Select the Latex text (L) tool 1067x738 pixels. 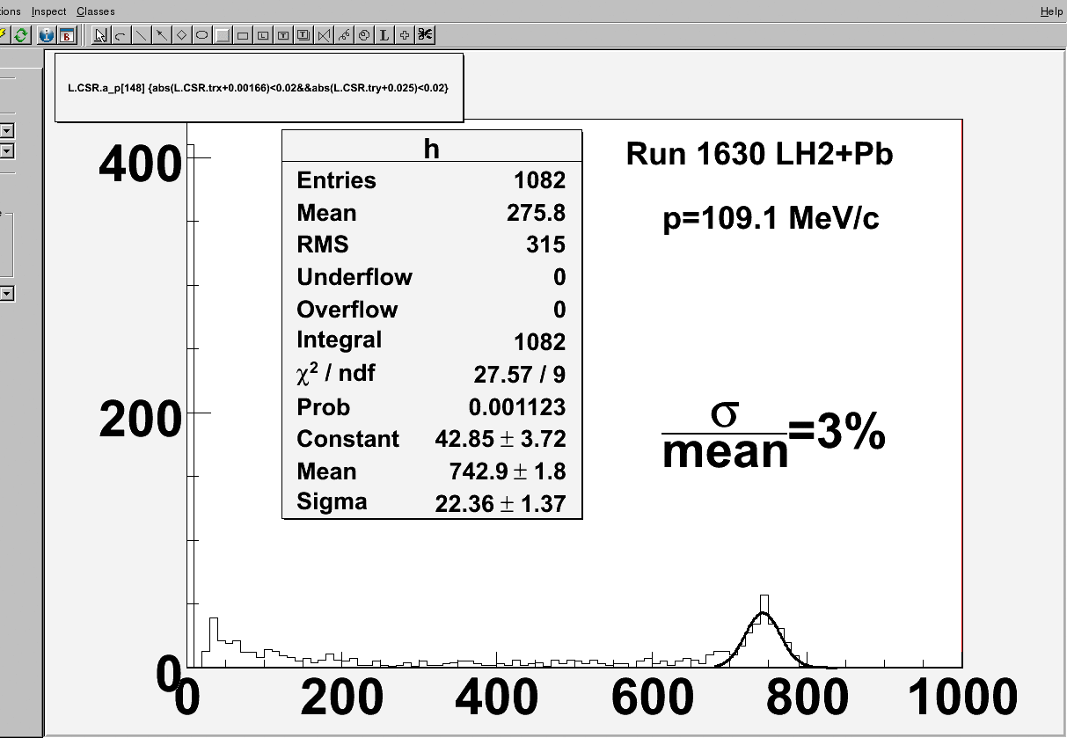(384, 35)
